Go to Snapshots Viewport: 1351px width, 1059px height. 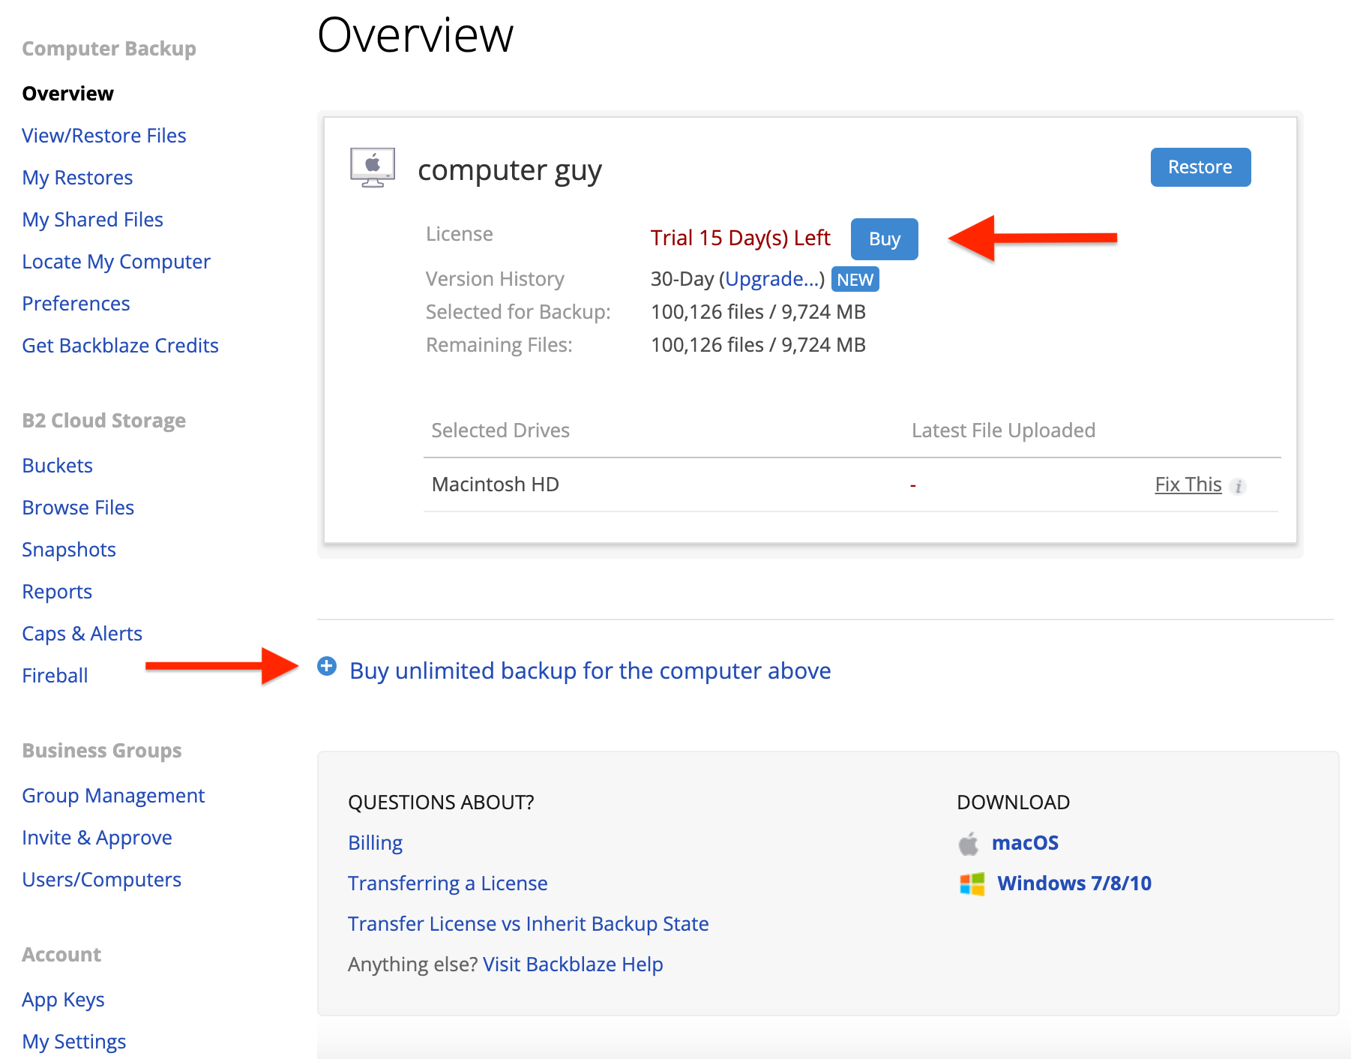coord(69,550)
